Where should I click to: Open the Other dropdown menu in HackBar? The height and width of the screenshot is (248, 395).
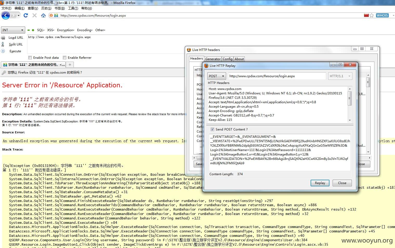[x=100, y=30]
